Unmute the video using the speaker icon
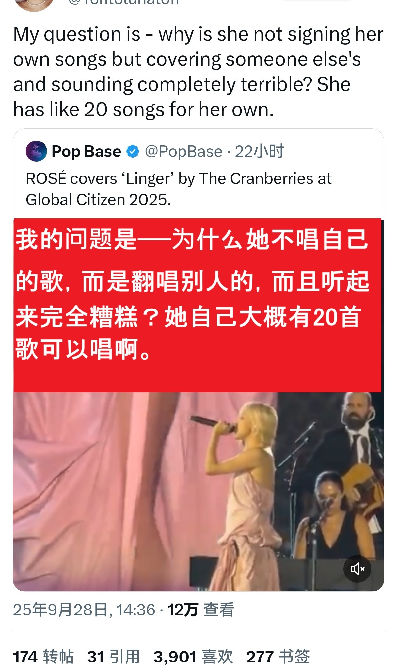397x669 pixels. pos(357,569)
